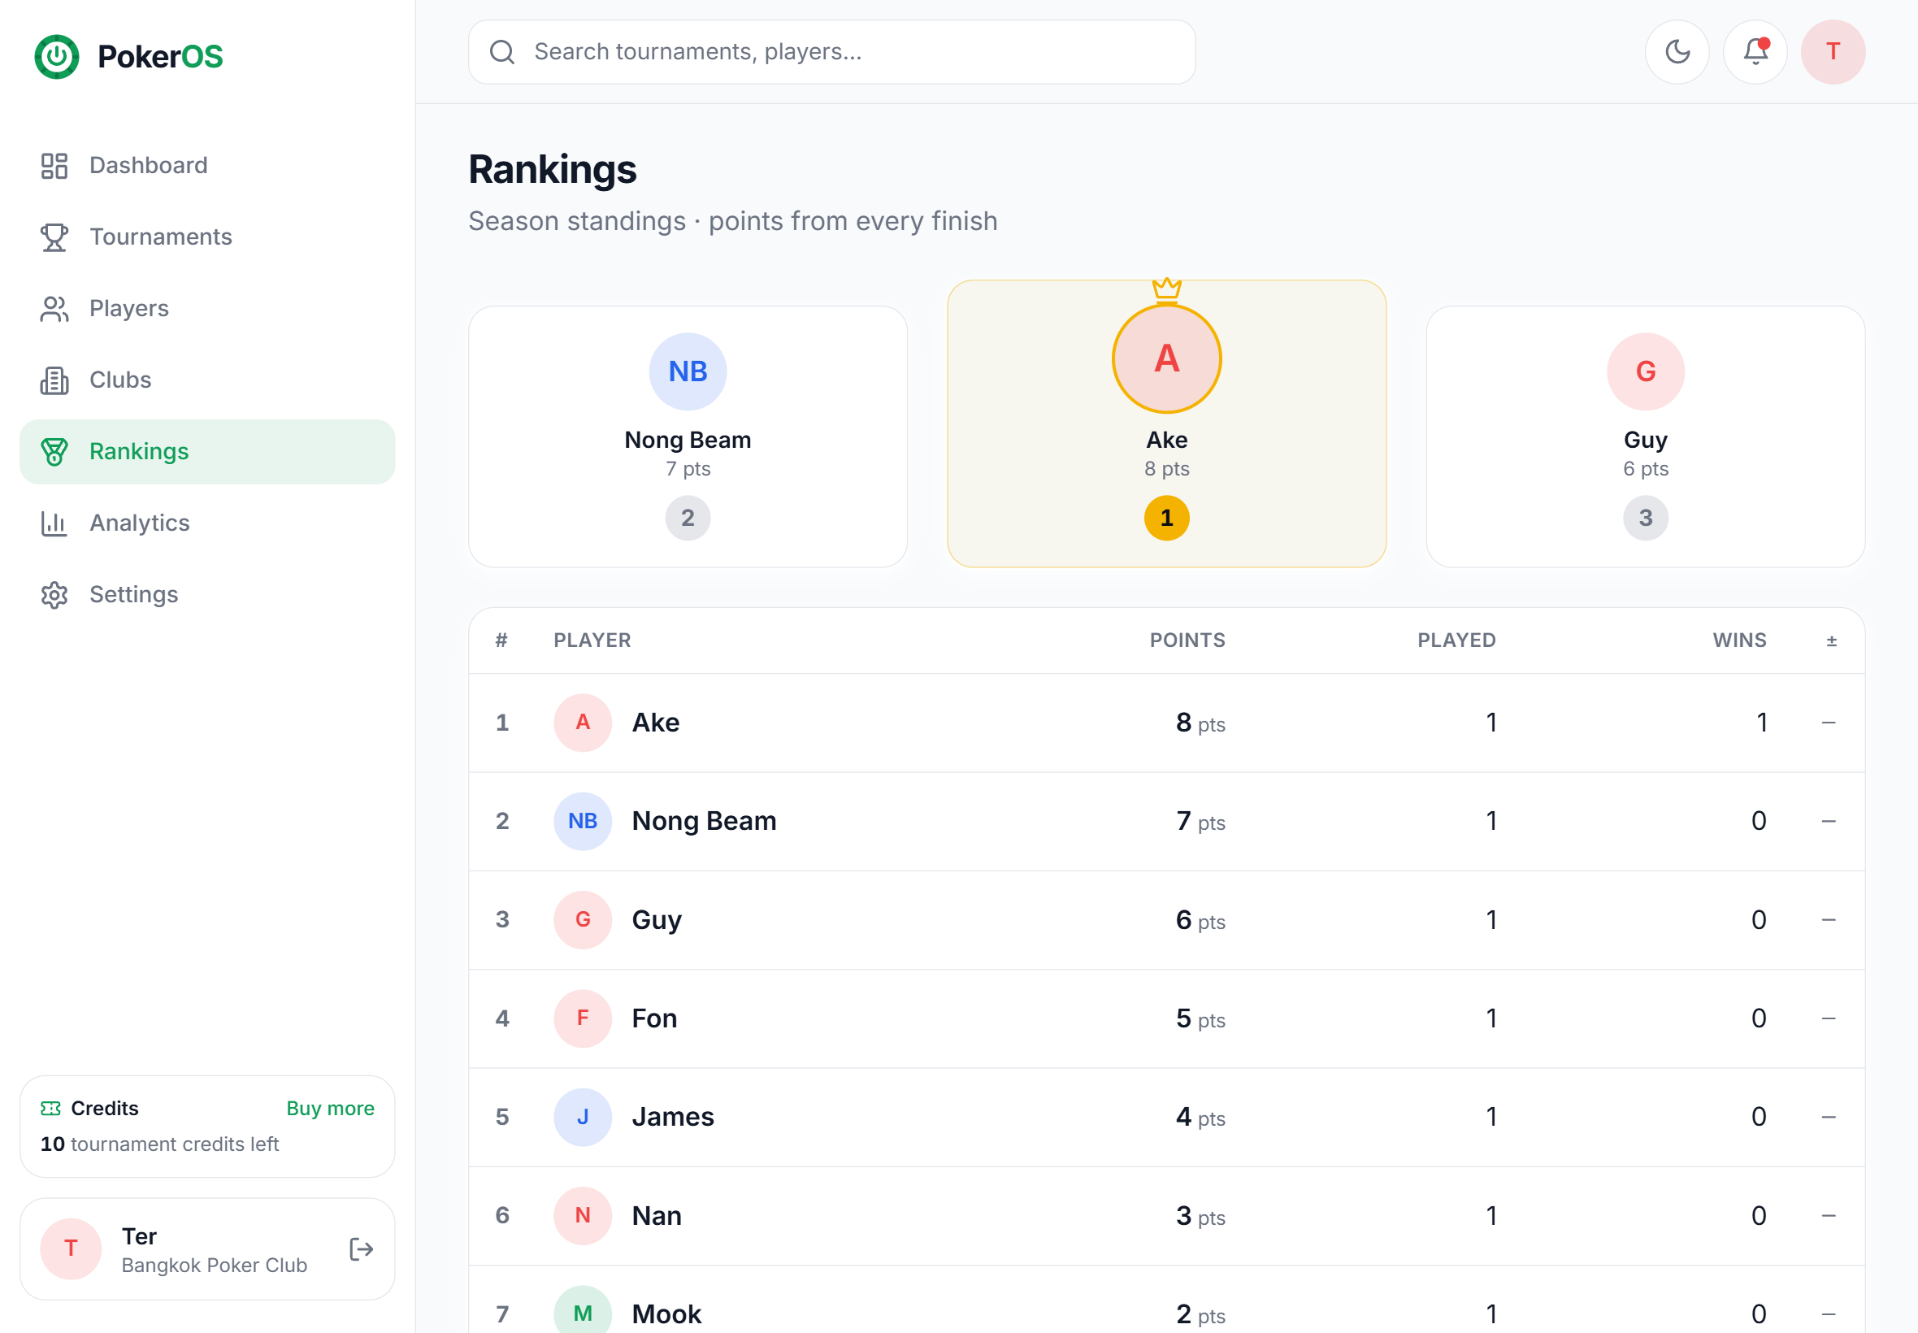Image resolution: width=1918 pixels, height=1333 pixels.
Task: Click the Analytics bar chart icon
Action: tap(54, 523)
